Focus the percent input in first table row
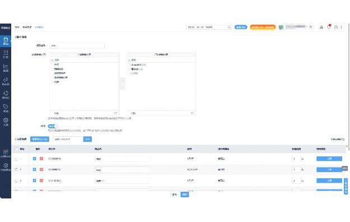The width and height of the screenshot is (350, 222). click(296, 159)
